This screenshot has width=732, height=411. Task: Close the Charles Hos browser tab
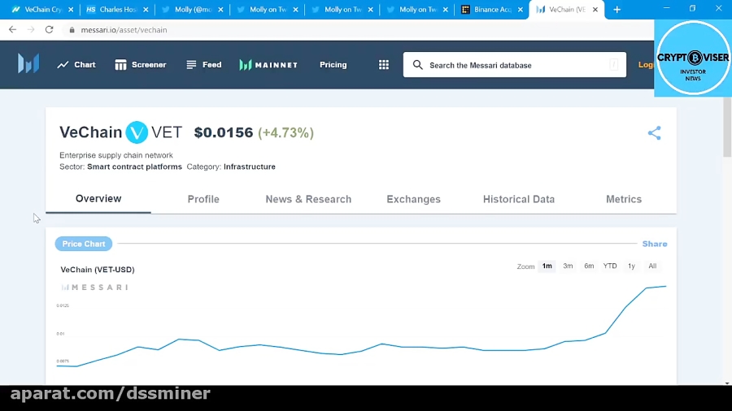(x=146, y=9)
